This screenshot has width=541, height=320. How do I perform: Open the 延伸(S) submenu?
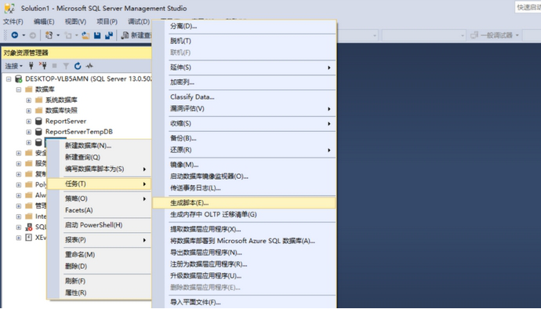pyautogui.click(x=244, y=67)
